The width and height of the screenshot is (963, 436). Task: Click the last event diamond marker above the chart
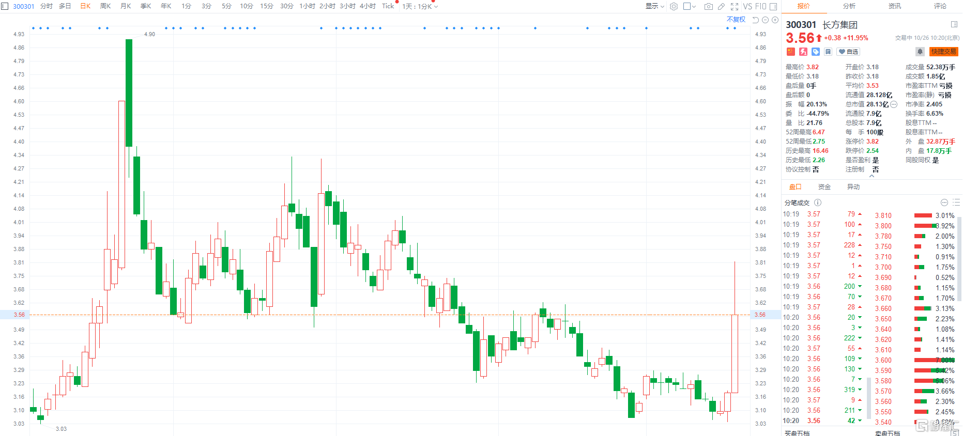[x=735, y=28]
